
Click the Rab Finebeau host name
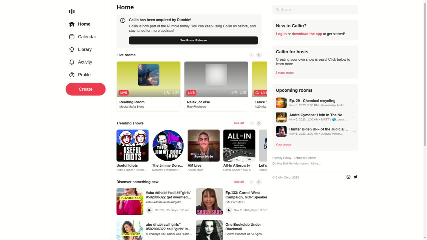point(196,107)
